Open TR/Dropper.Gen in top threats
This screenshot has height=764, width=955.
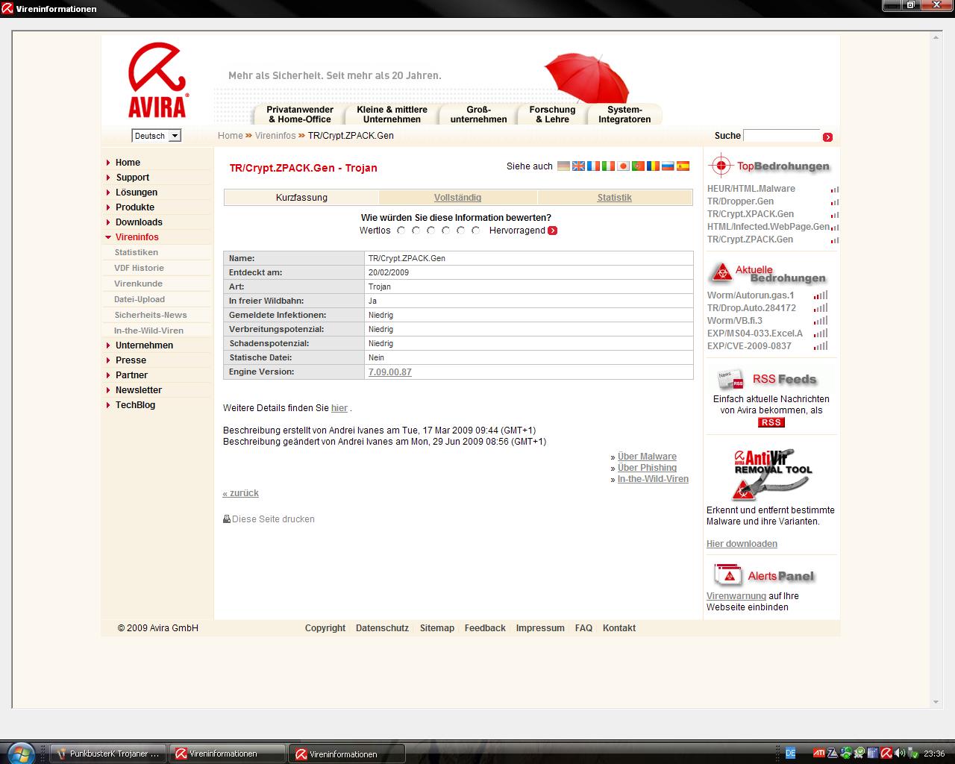[740, 201]
